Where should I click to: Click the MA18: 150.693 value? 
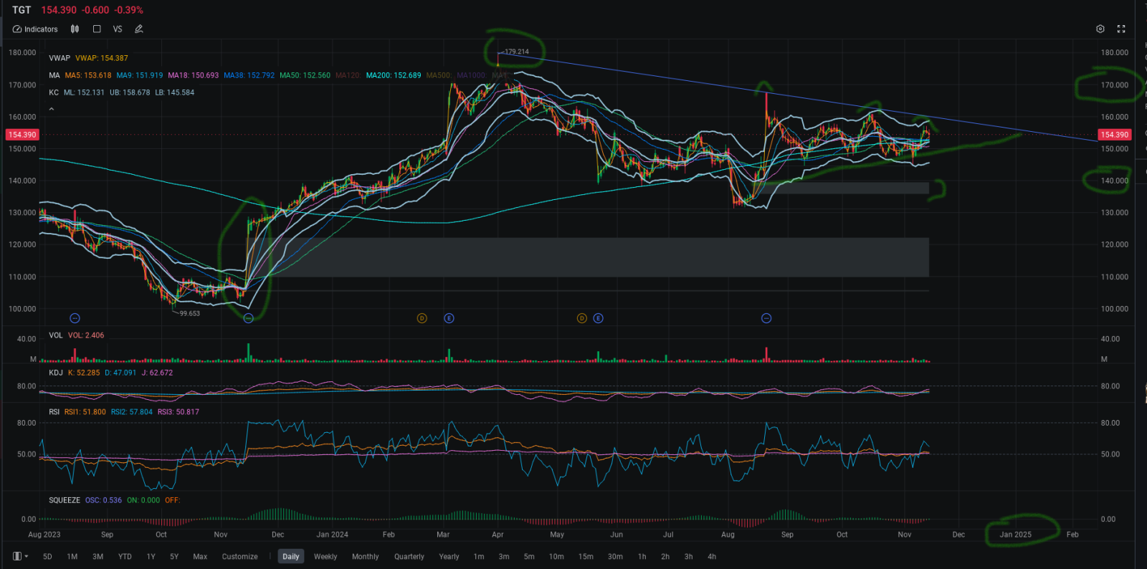pyautogui.click(x=194, y=75)
